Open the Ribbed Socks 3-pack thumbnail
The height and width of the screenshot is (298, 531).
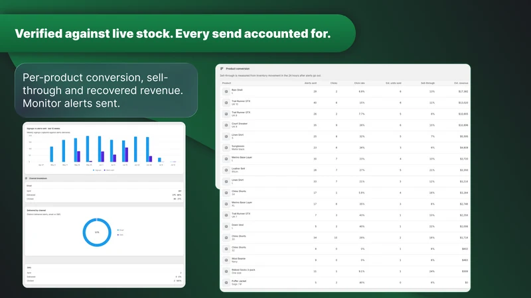(226, 272)
